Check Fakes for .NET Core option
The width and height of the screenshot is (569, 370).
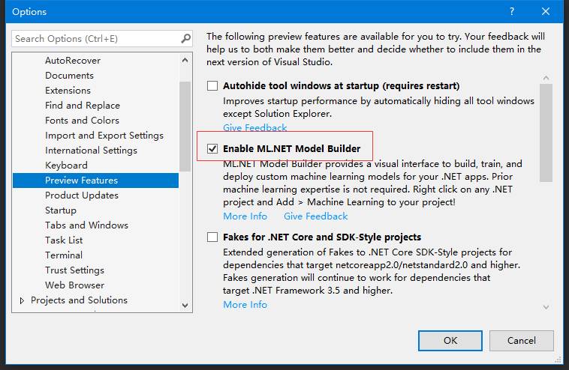pos(213,237)
